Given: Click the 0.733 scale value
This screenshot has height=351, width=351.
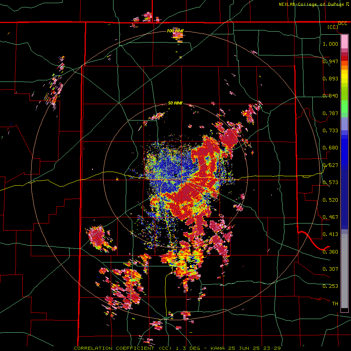Looking at the screenshot, I should click(x=330, y=130).
